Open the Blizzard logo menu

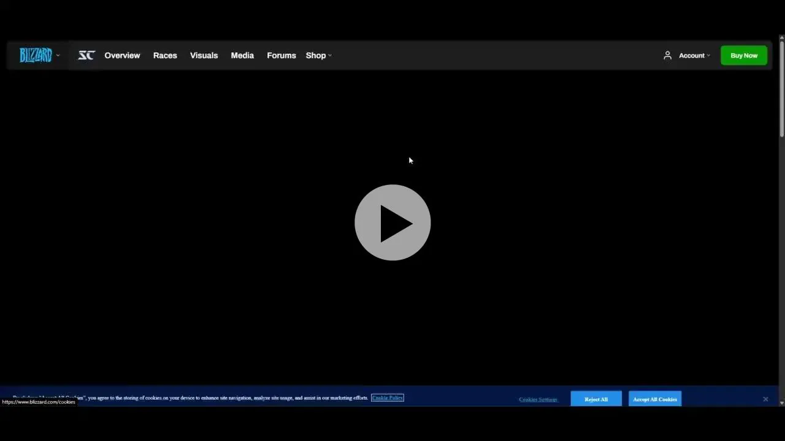[x=39, y=55]
